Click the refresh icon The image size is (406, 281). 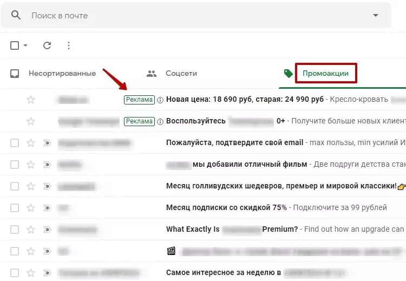tap(47, 45)
